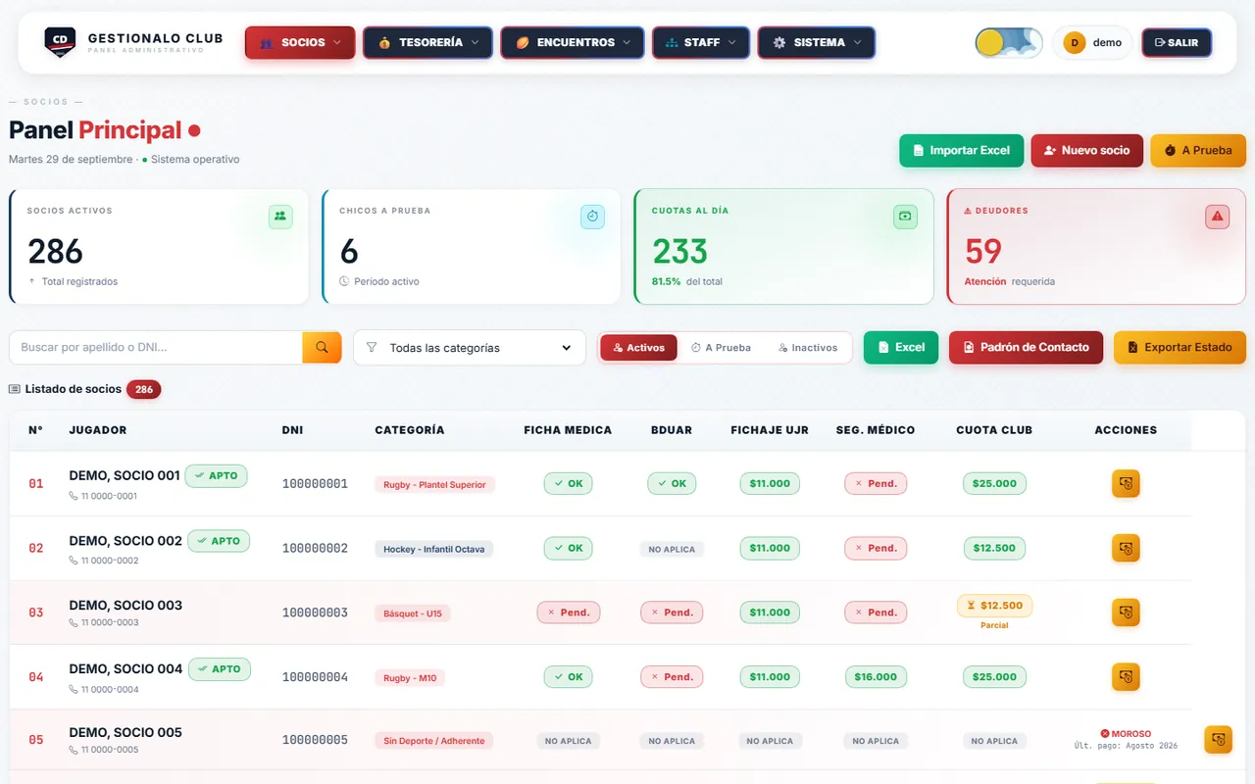Expand the Socios menu
The width and height of the screenshot is (1255, 784).
[x=300, y=42]
